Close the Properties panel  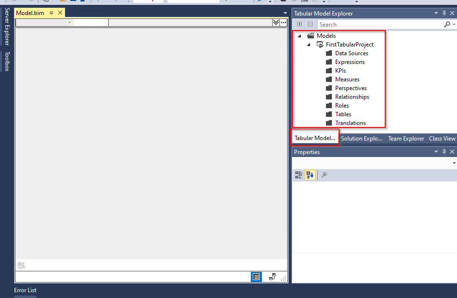click(452, 152)
